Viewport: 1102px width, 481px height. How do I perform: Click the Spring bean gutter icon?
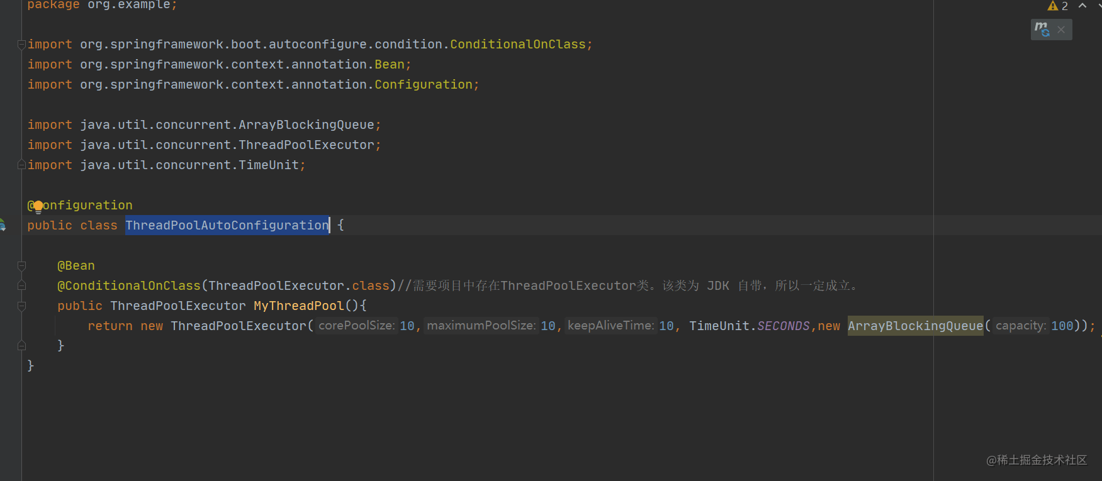[x=2, y=225]
